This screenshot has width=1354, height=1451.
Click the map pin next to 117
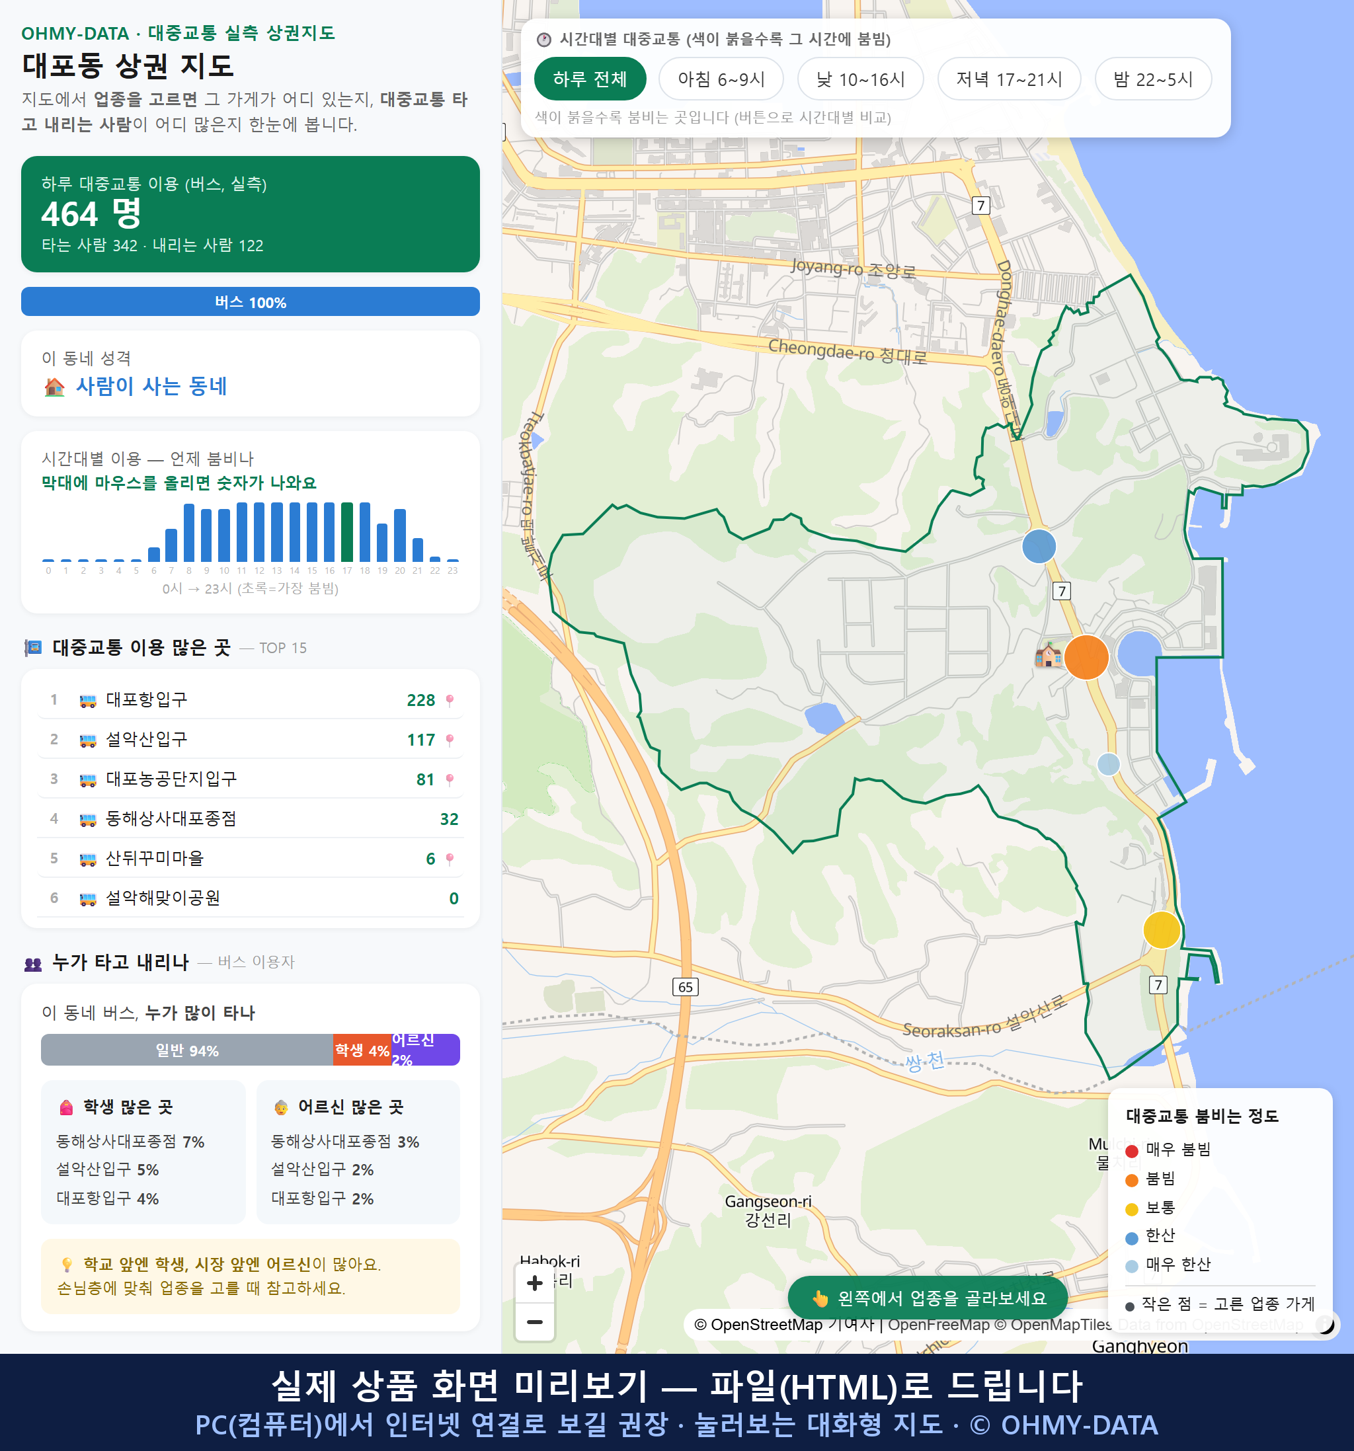[x=450, y=740]
